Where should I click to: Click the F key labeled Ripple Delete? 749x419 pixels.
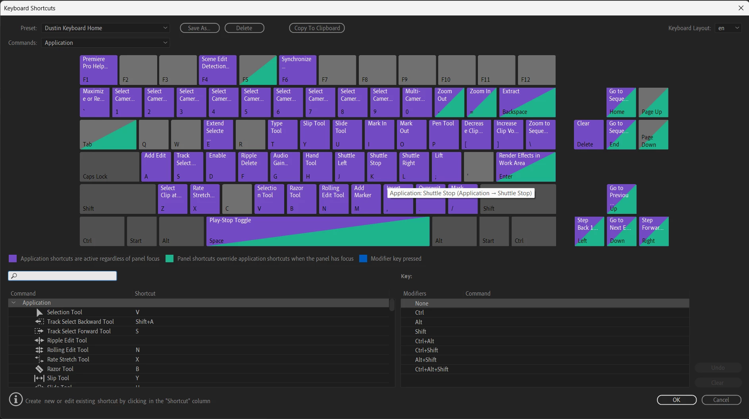[253, 167]
